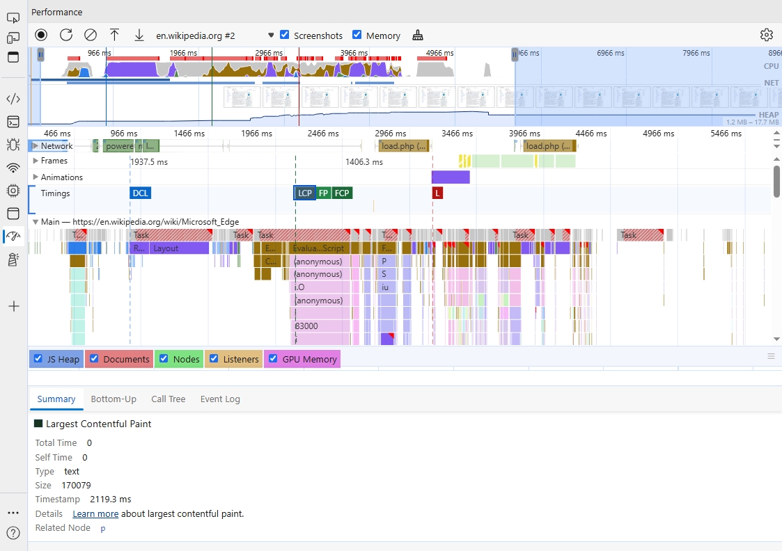Toggle the Screenshots checkbox

[285, 35]
